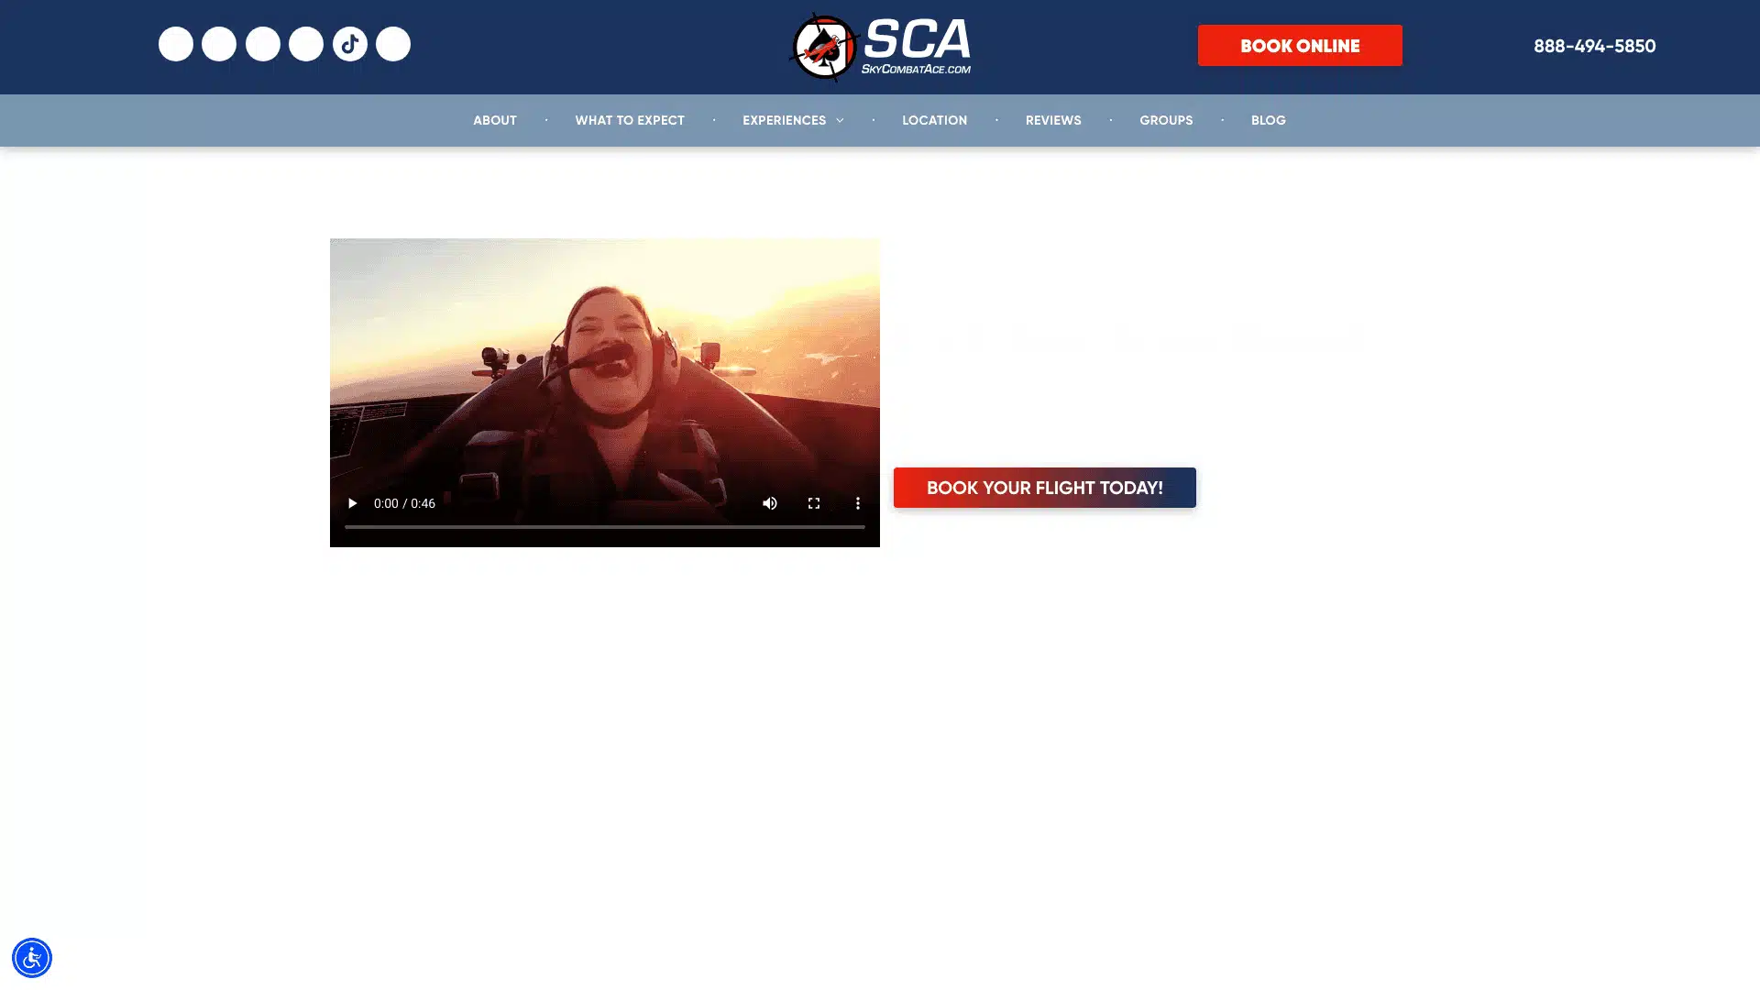This screenshot has width=1760, height=990.
Task: Click the Book Your Flight Today button
Action: [x=1044, y=488]
